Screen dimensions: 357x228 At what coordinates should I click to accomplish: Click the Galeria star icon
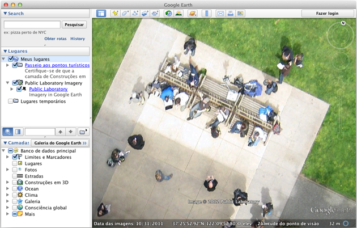coord(20,201)
